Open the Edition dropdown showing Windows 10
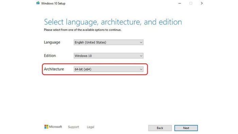 click(x=108, y=56)
